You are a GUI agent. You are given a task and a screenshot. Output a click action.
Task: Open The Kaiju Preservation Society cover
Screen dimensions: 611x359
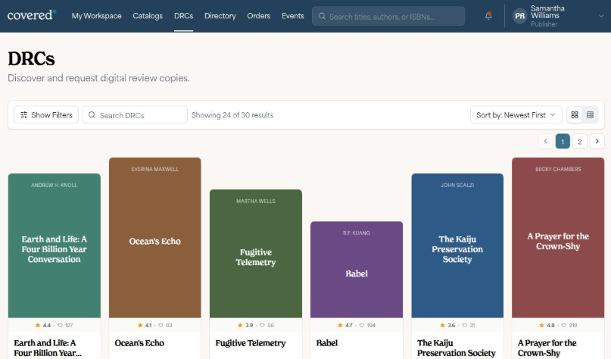(x=457, y=245)
